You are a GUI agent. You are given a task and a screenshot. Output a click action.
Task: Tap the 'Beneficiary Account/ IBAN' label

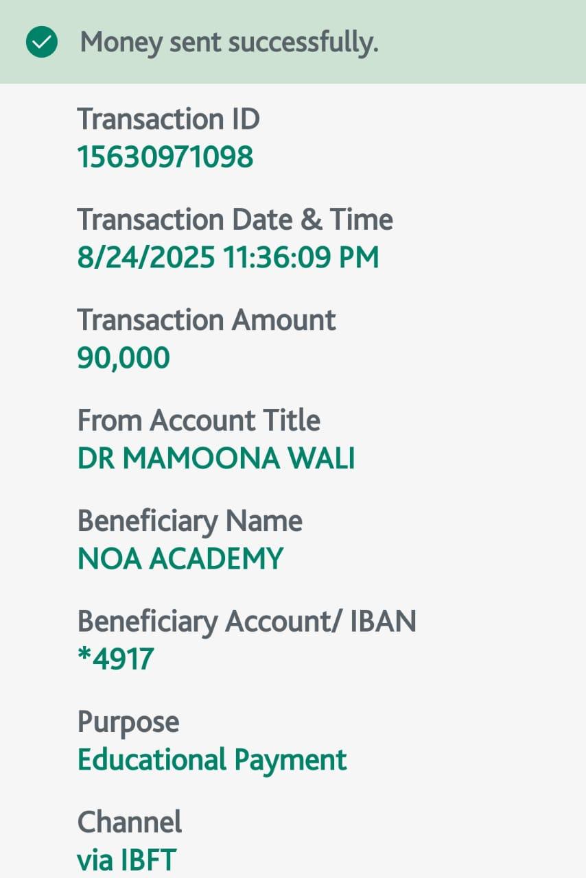(x=246, y=621)
